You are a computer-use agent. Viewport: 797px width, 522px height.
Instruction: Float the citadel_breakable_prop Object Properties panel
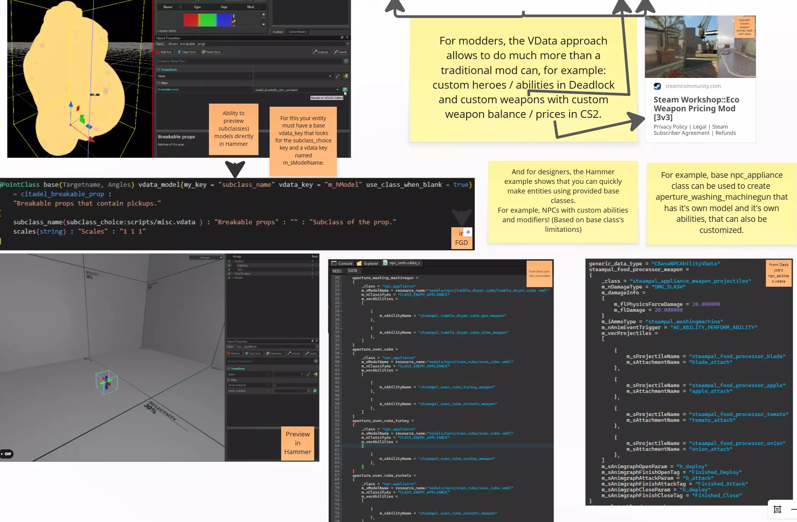(x=342, y=38)
